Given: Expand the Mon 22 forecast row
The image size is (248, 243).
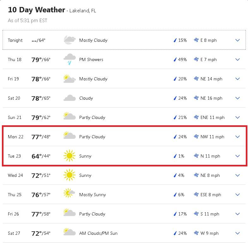Looking at the screenshot, I should point(125,137).
